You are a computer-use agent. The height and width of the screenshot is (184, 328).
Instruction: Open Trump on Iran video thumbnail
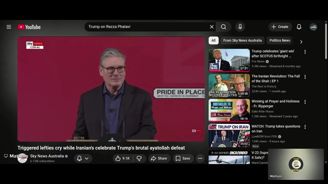tap(229, 135)
